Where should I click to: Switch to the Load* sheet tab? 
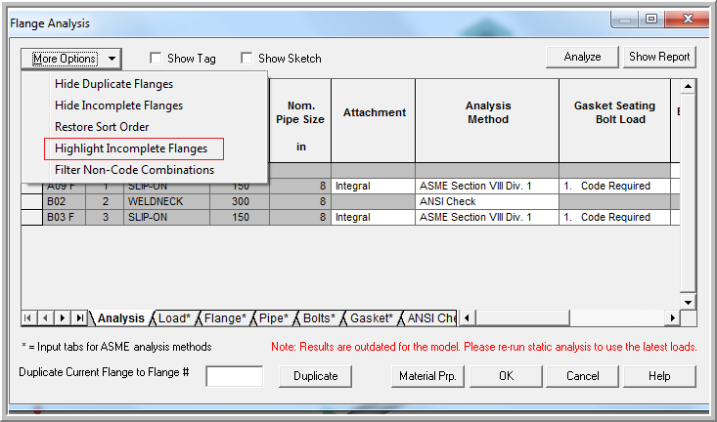pos(174,318)
